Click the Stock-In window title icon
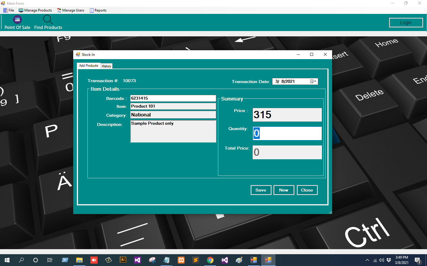 tap(78, 54)
